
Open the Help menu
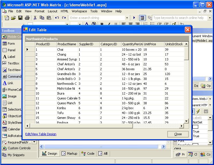(118, 11)
